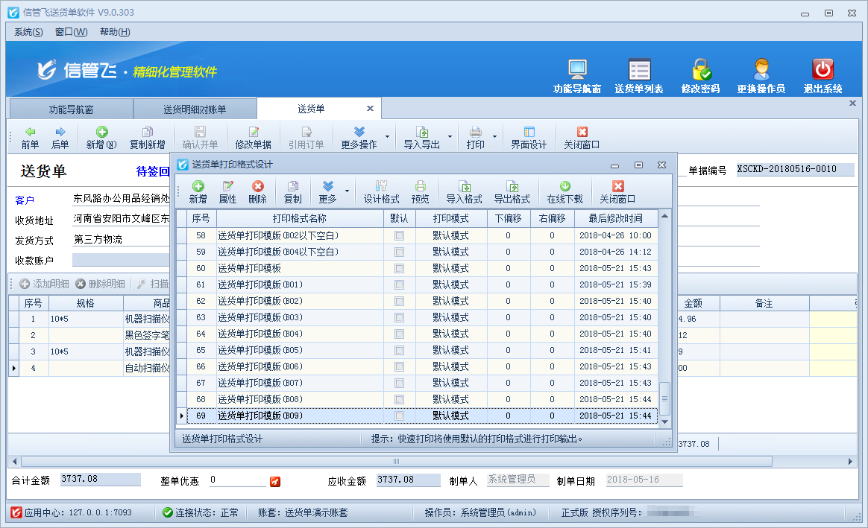868x528 pixels.
Task: Close the 送货单 tab
Action: (x=371, y=109)
